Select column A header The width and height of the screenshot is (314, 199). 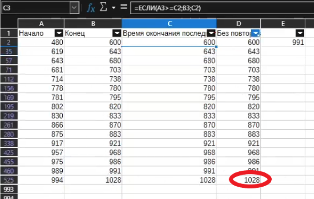pyautogui.click(x=41, y=24)
